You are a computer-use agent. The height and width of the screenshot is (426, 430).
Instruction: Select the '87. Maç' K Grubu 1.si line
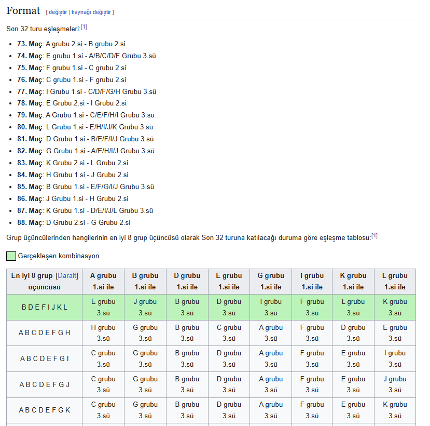pos(85,211)
